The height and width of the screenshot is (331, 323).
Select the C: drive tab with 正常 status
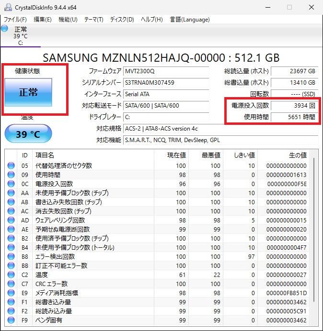coord(21,36)
